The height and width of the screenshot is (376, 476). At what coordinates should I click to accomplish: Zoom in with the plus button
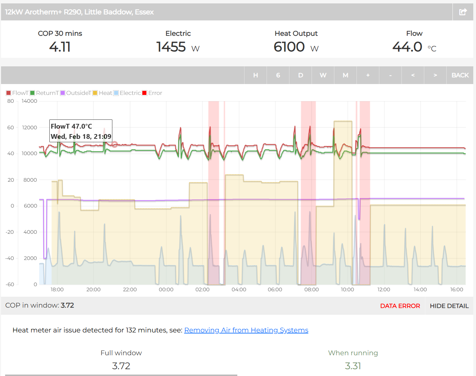pos(368,75)
